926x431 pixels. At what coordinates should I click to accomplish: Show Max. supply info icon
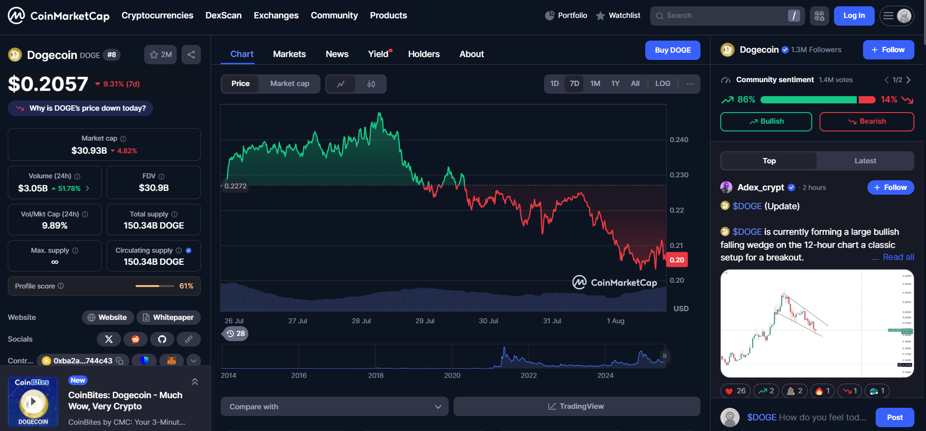[76, 250]
